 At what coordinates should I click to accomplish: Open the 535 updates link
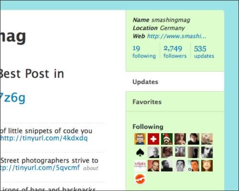pos(204,52)
